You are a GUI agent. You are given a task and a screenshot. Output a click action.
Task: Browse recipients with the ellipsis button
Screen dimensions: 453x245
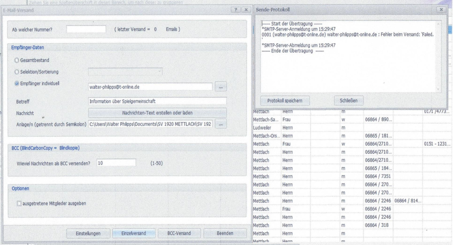[221, 87]
